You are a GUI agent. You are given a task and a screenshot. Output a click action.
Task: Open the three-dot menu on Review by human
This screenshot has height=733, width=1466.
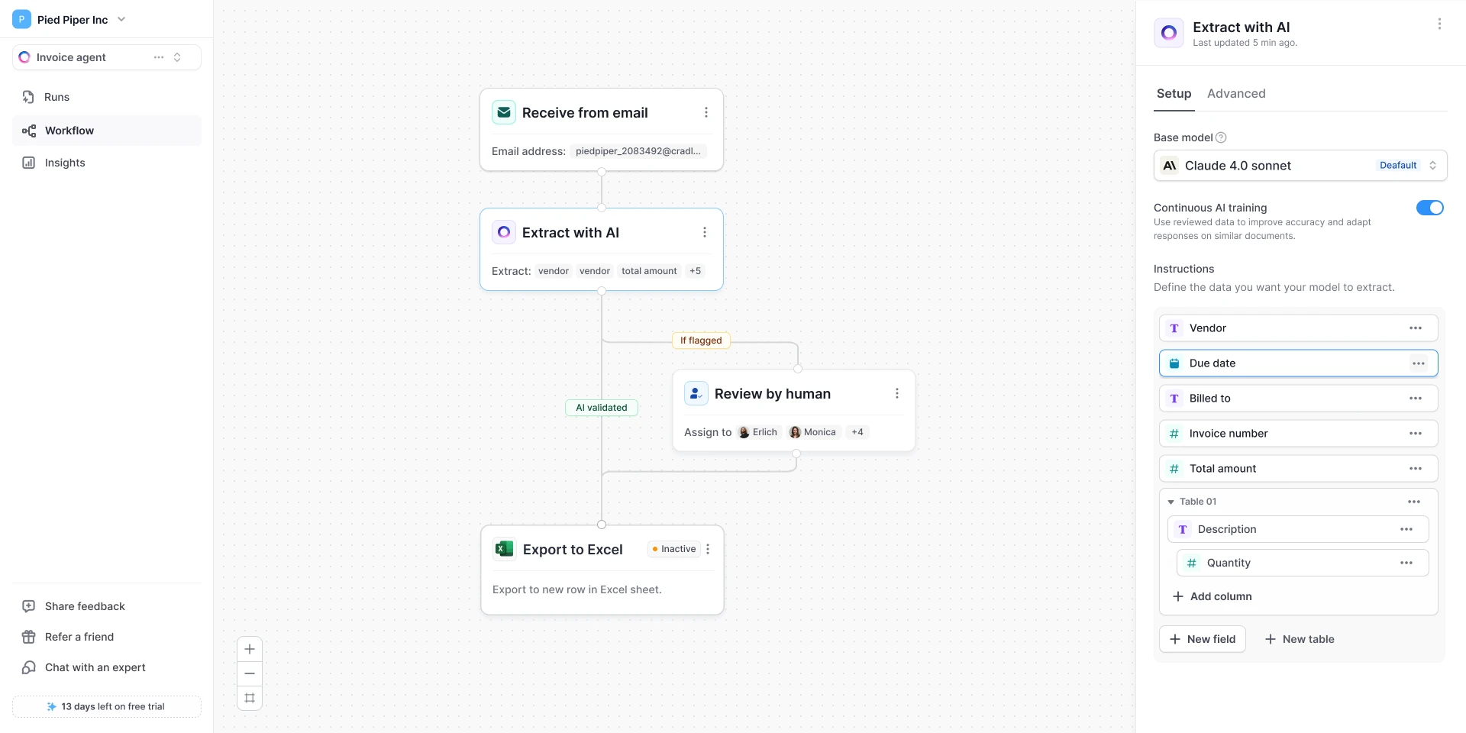(x=896, y=394)
